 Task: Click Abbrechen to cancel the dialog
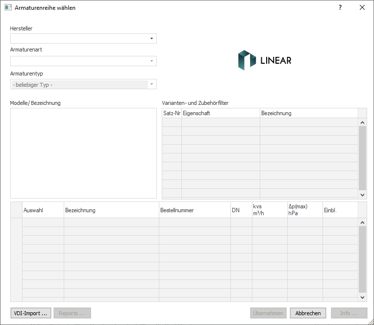[x=308, y=313]
